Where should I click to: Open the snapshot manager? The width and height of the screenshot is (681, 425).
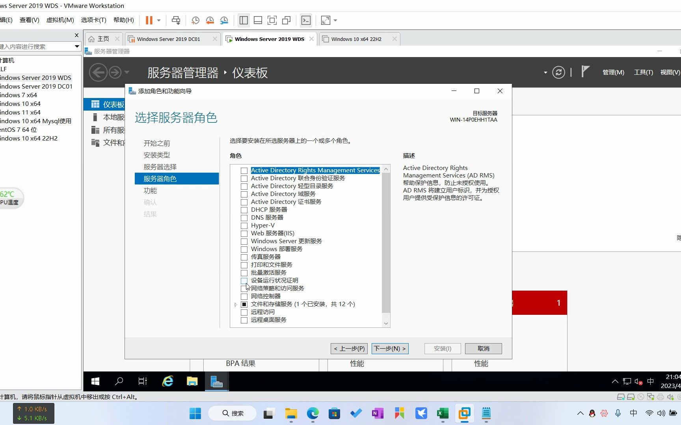(x=224, y=20)
